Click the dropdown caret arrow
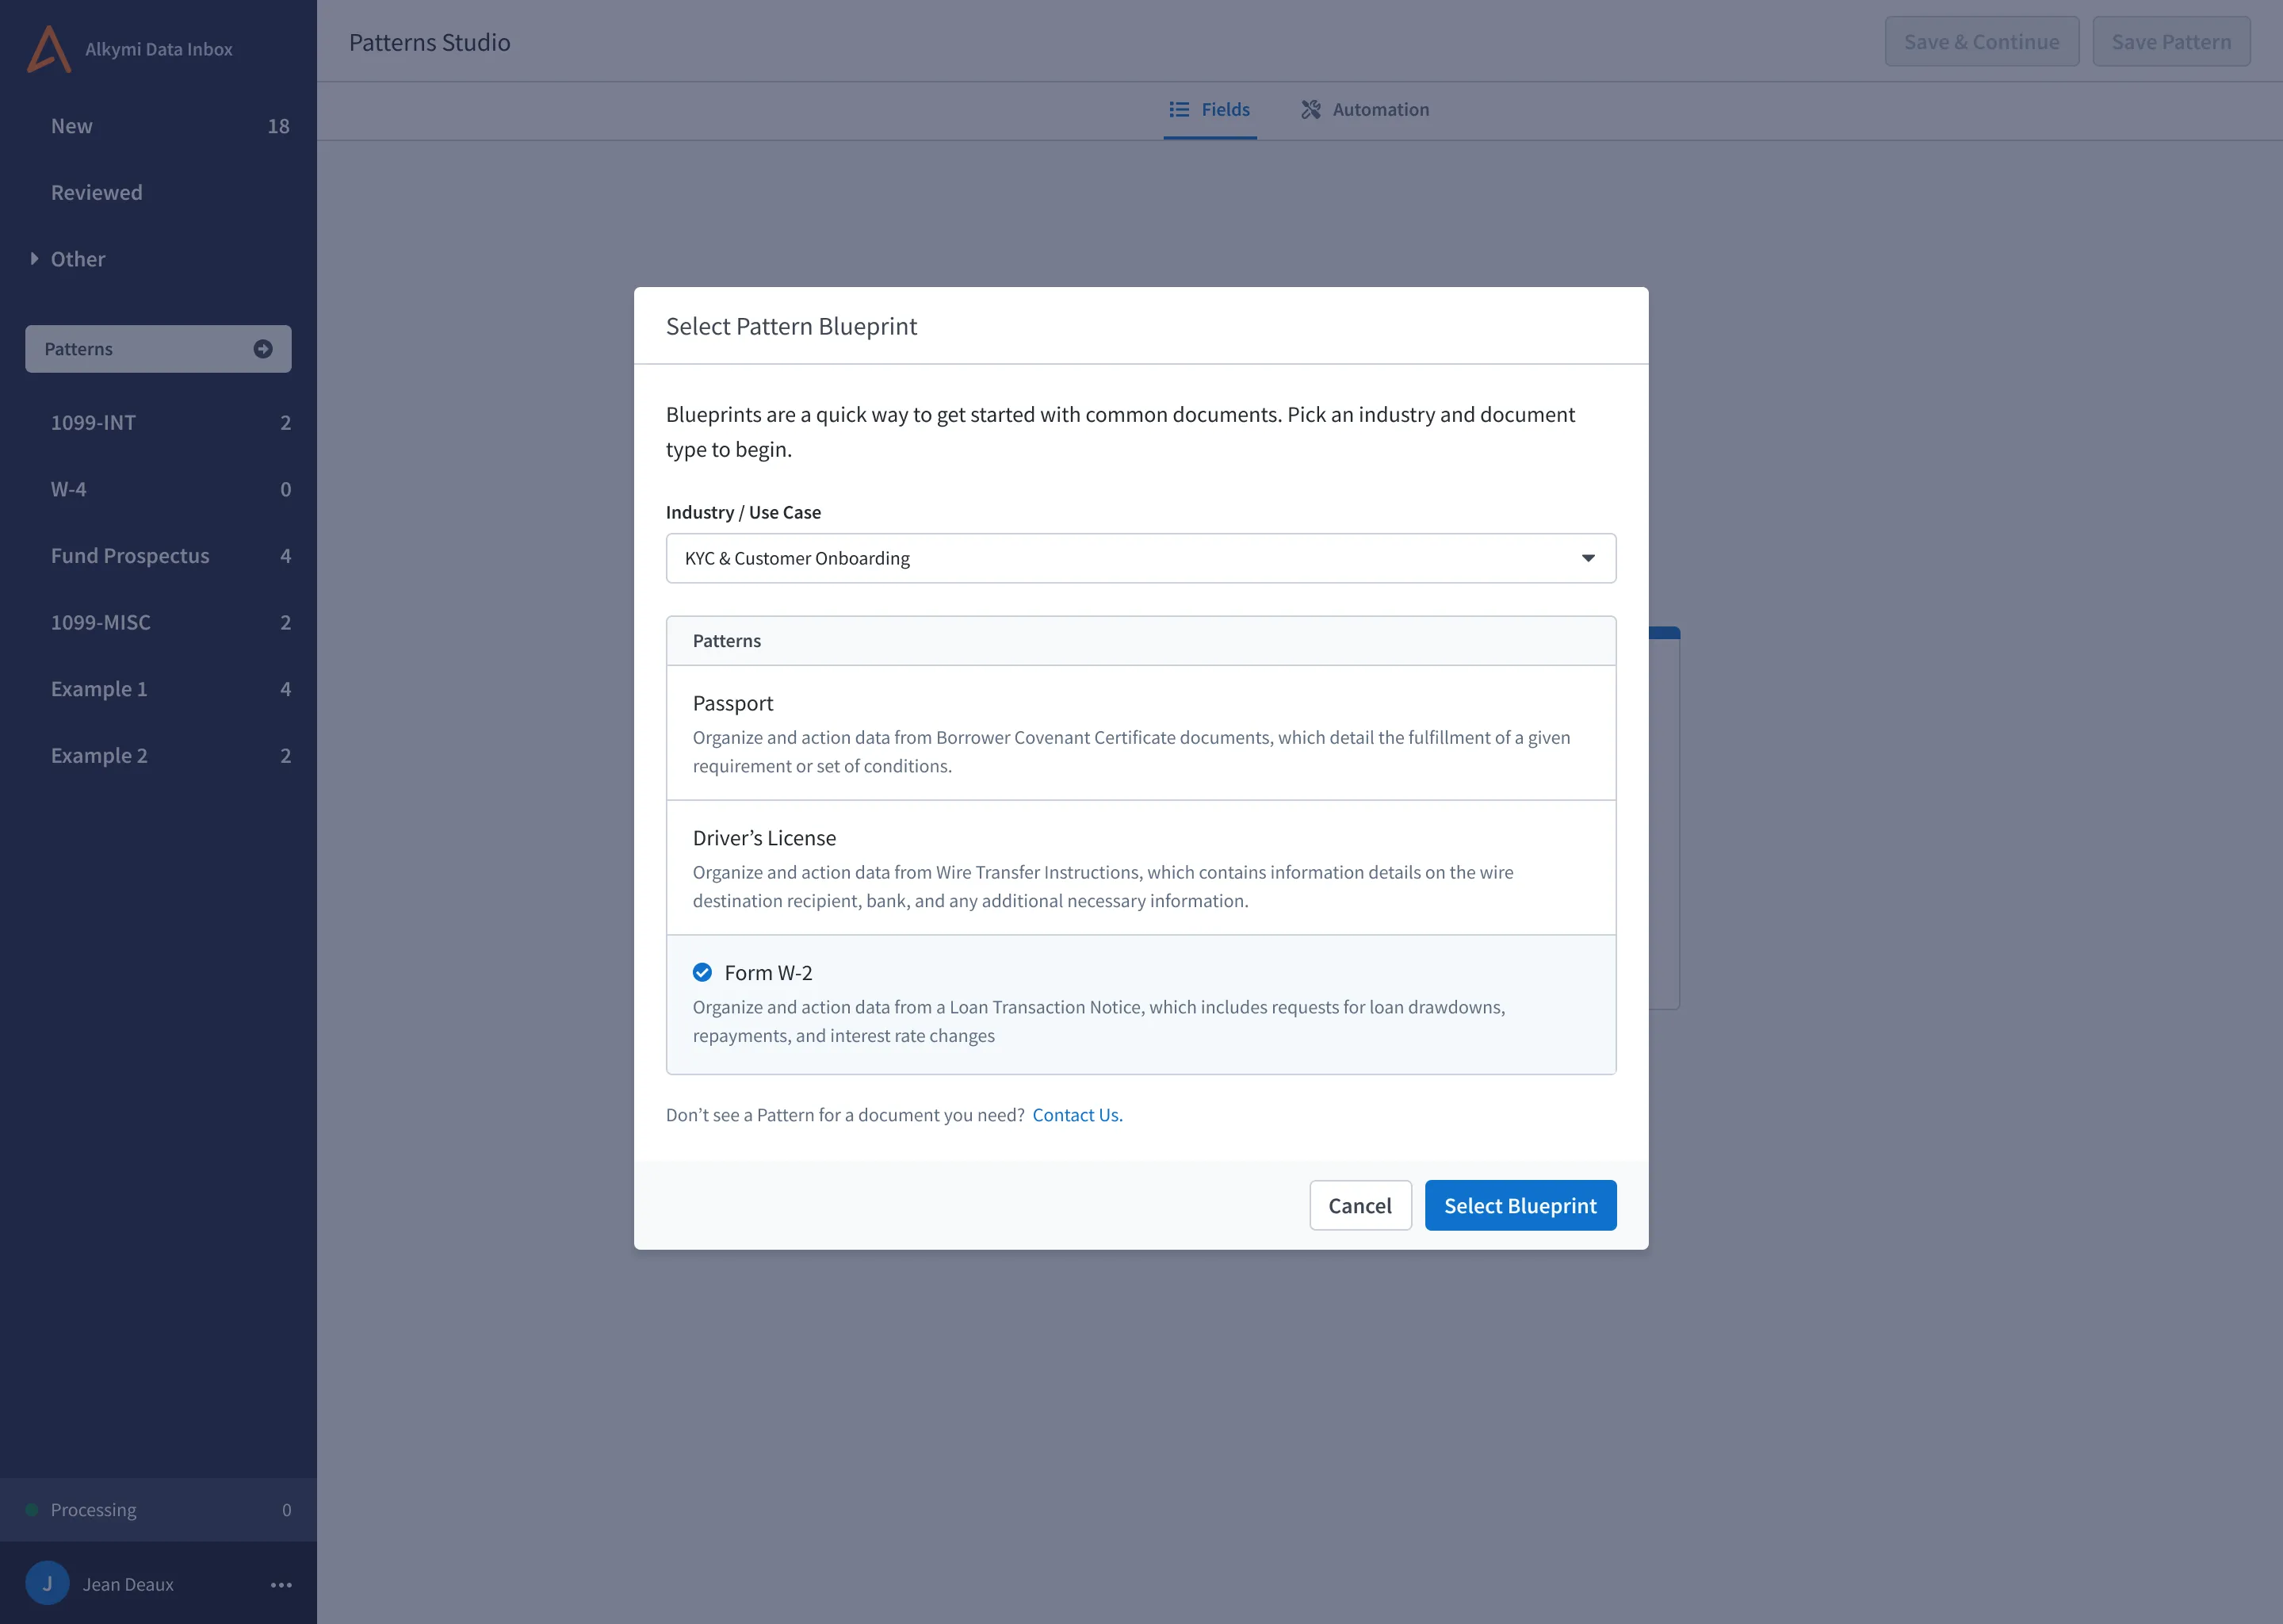 click(x=1587, y=558)
